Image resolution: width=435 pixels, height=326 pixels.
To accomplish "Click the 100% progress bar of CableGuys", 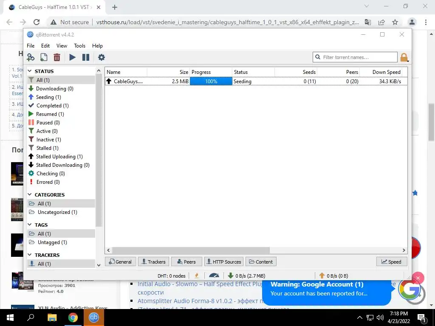I will click(x=211, y=81).
